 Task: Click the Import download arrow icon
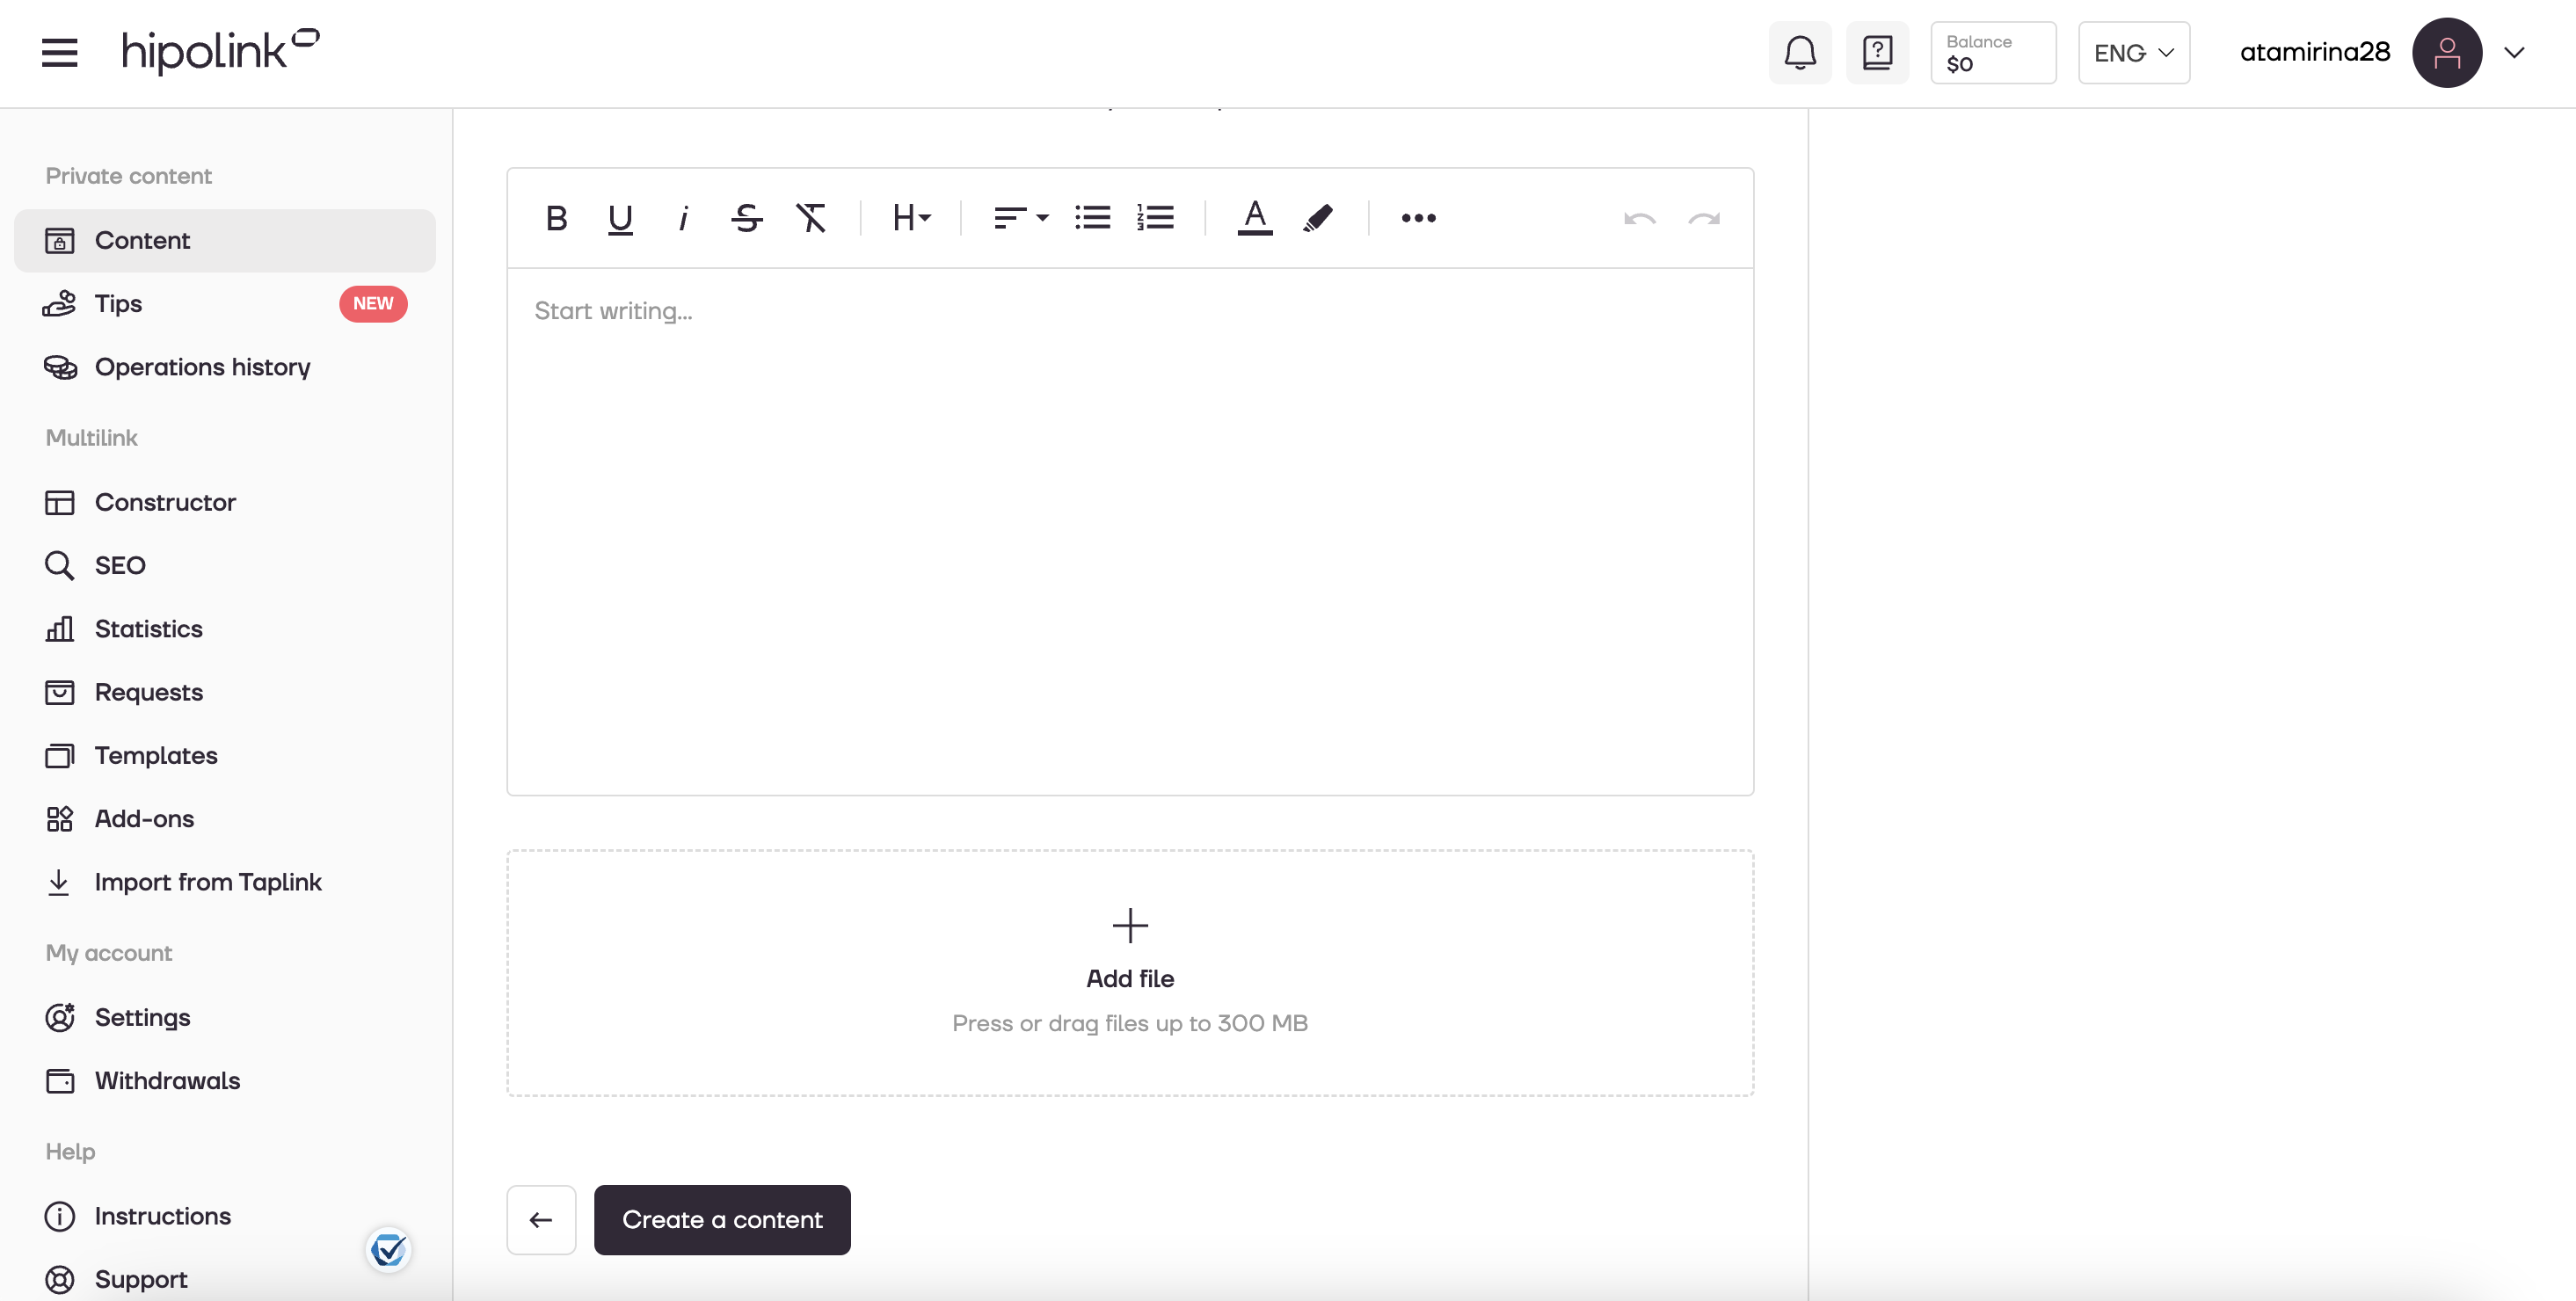pyautogui.click(x=59, y=882)
